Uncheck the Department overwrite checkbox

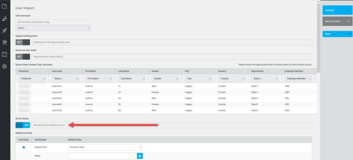coord(24,147)
